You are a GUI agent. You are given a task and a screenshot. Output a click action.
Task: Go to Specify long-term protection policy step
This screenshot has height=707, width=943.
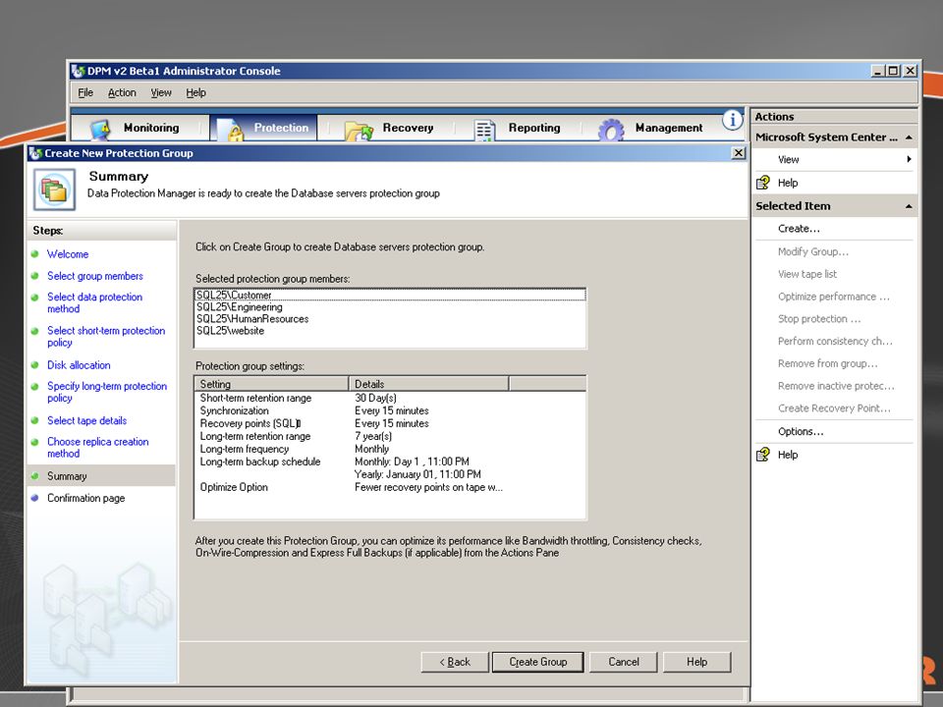pos(107,392)
